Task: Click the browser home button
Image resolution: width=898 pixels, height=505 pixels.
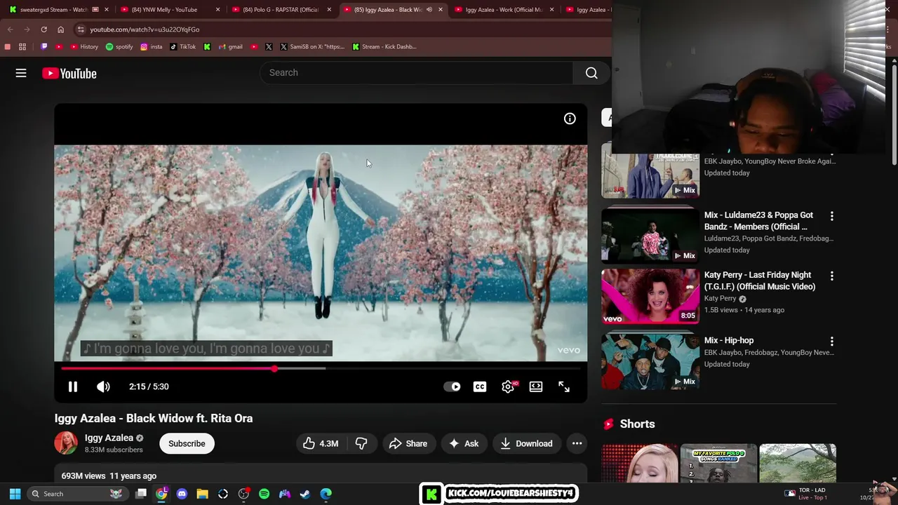Action: (x=60, y=29)
